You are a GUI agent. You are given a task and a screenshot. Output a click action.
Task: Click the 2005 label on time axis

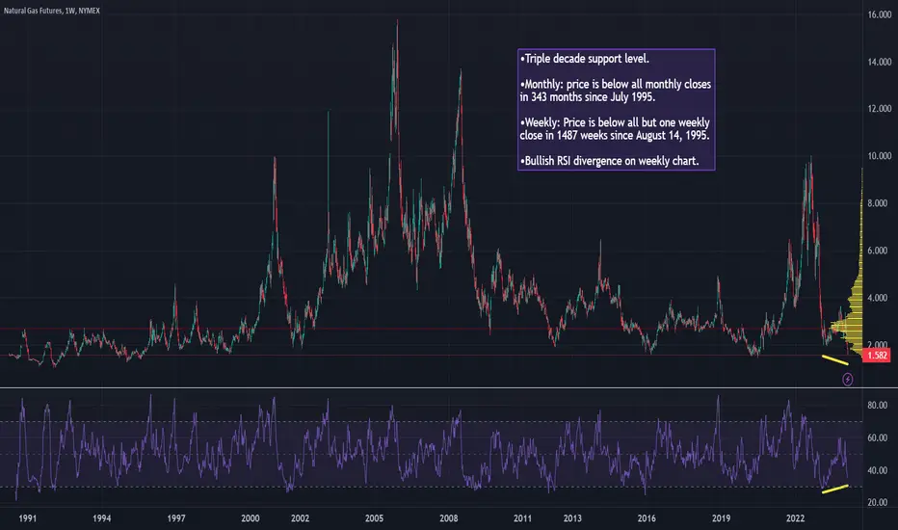[375, 518]
